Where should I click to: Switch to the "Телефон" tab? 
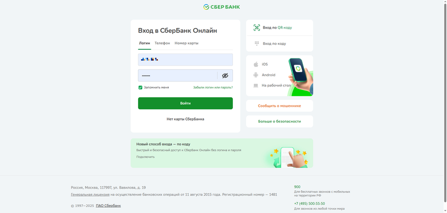coord(162,43)
